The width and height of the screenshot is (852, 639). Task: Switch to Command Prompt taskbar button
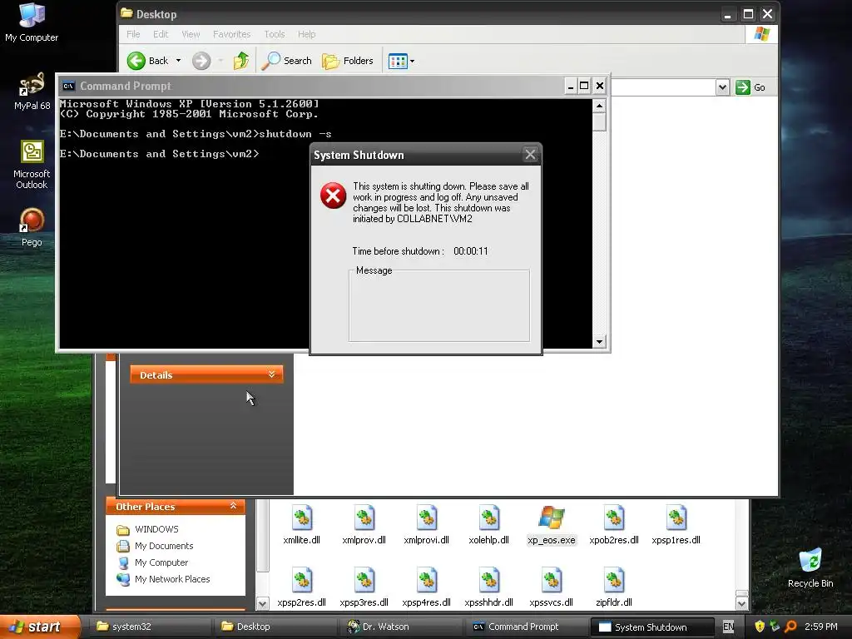click(527, 627)
